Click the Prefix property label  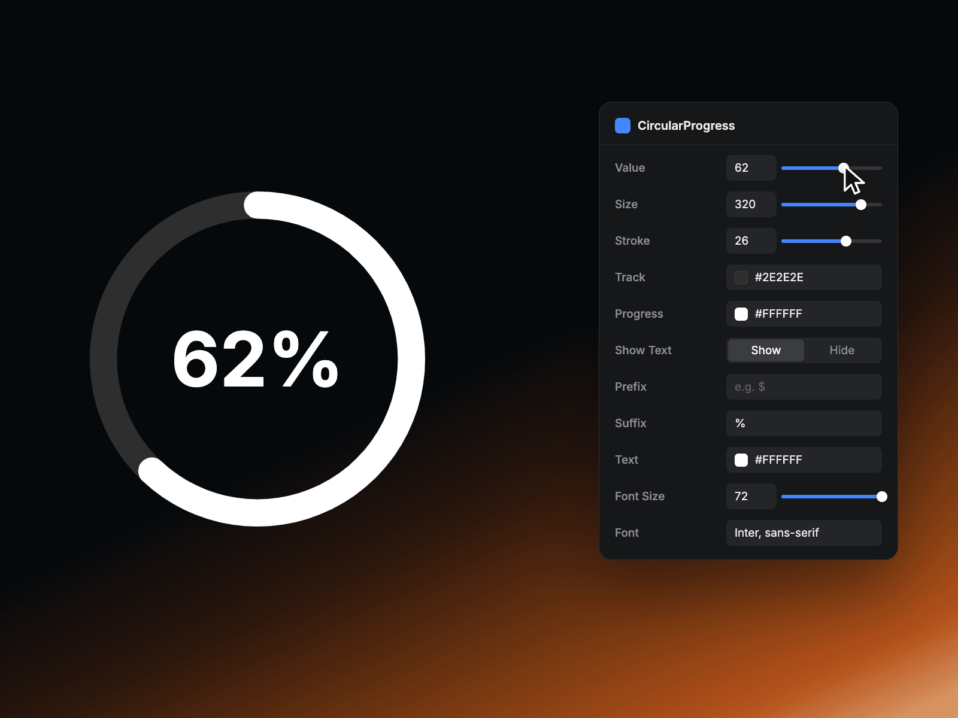click(630, 387)
